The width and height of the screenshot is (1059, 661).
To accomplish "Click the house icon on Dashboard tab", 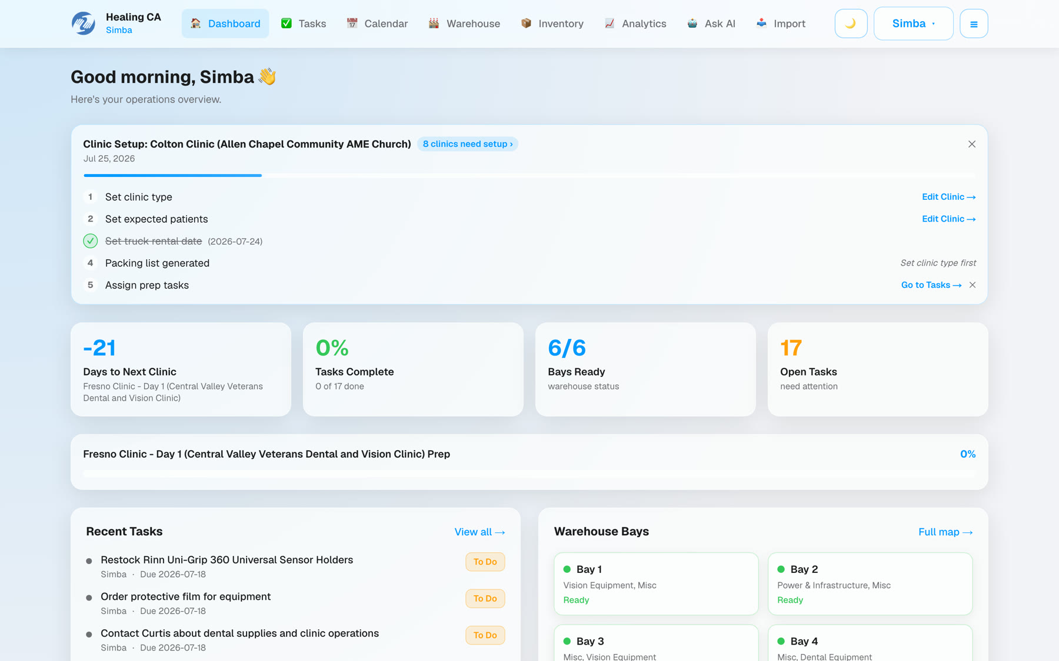I will [196, 24].
